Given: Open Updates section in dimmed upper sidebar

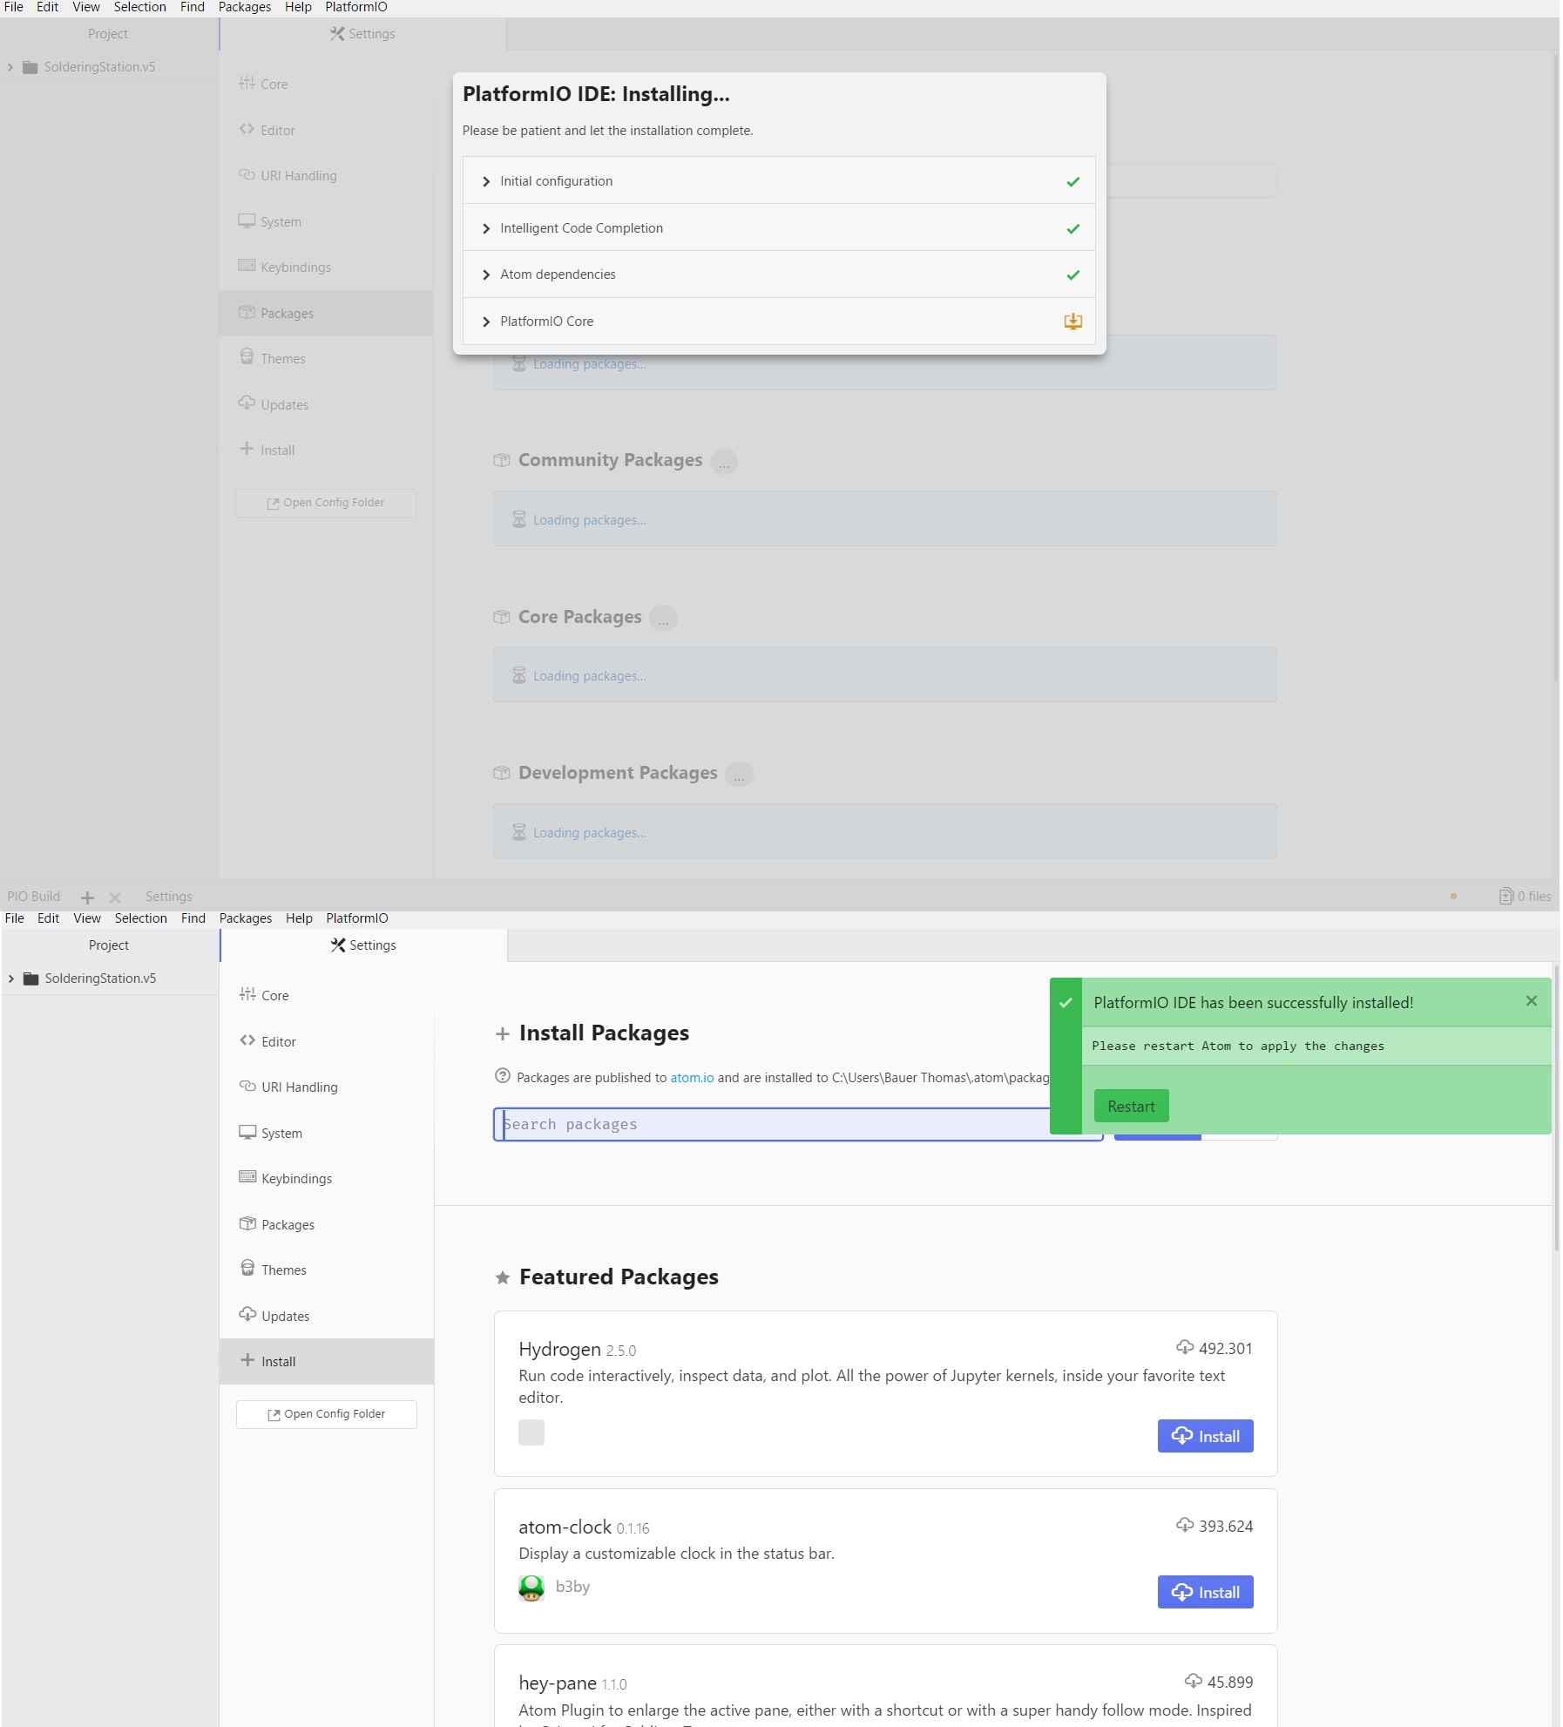Looking at the screenshot, I should pos(326,404).
